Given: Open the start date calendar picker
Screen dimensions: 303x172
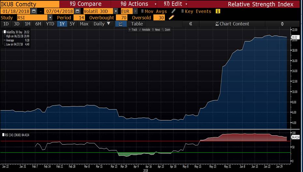Looking at the screenshot, I should pyautogui.click(x=34, y=11).
